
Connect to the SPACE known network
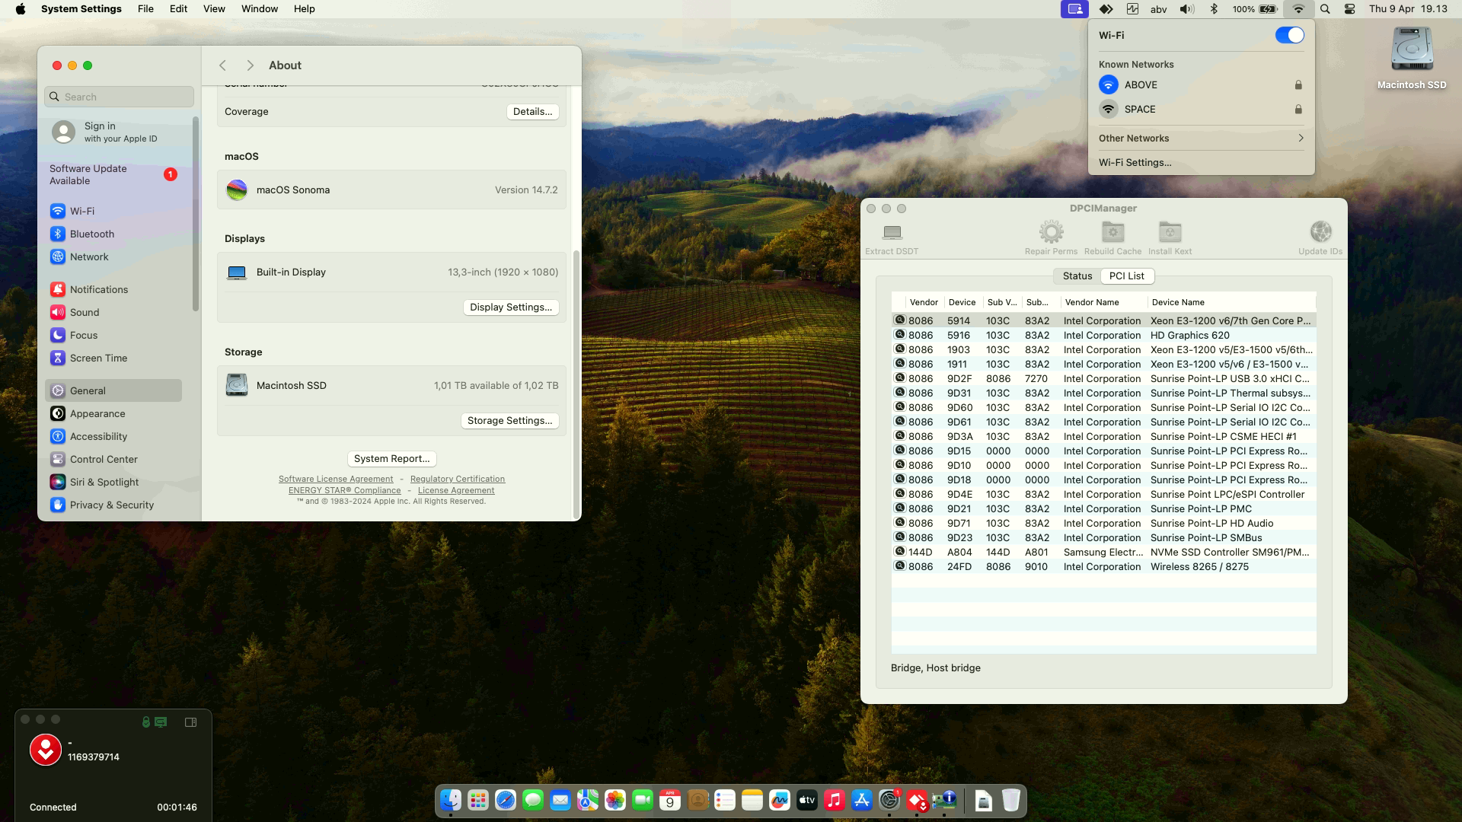pyautogui.click(x=1201, y=109)
